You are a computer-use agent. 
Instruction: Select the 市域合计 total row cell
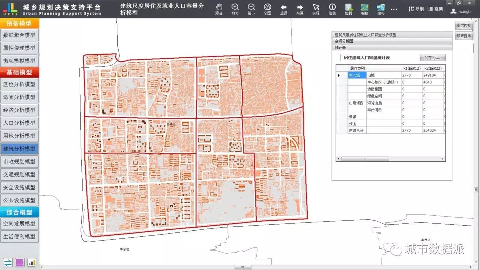357,130
